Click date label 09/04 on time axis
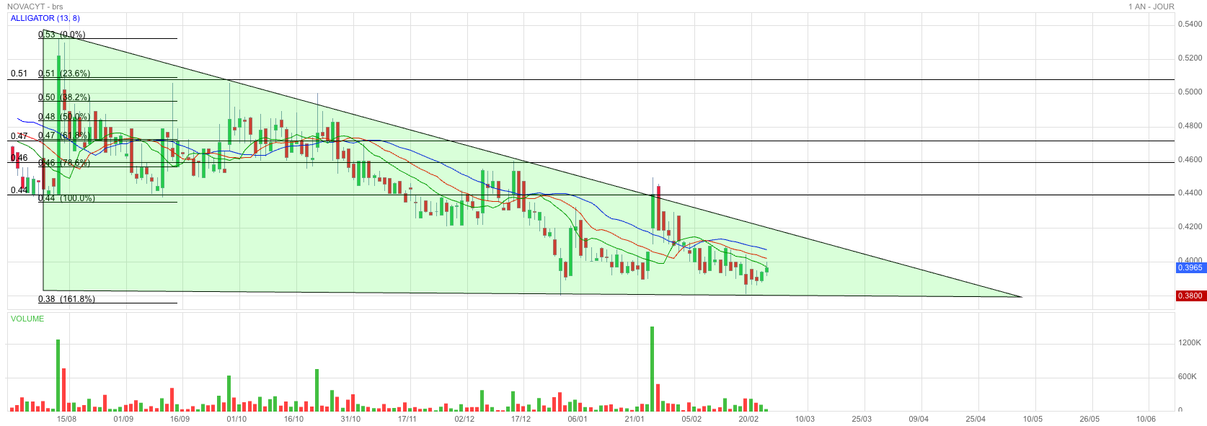 tap(919, 419)
